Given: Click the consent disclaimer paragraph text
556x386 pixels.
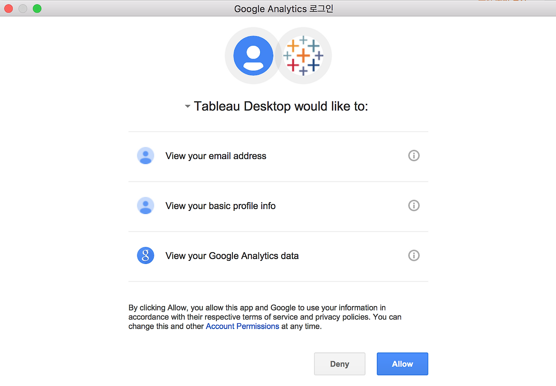Looking at the screenshot, I should click(x=265, y=317).
